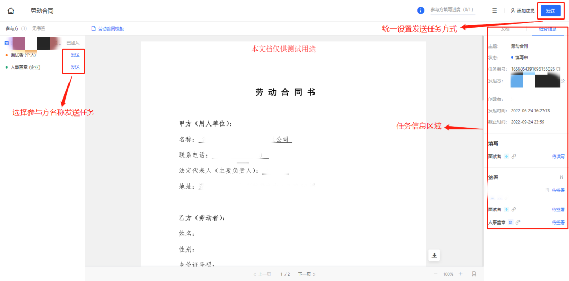Click 发送 link for 面试者 (个人)
The image size is (569, 281).
[x=75, y=55]
